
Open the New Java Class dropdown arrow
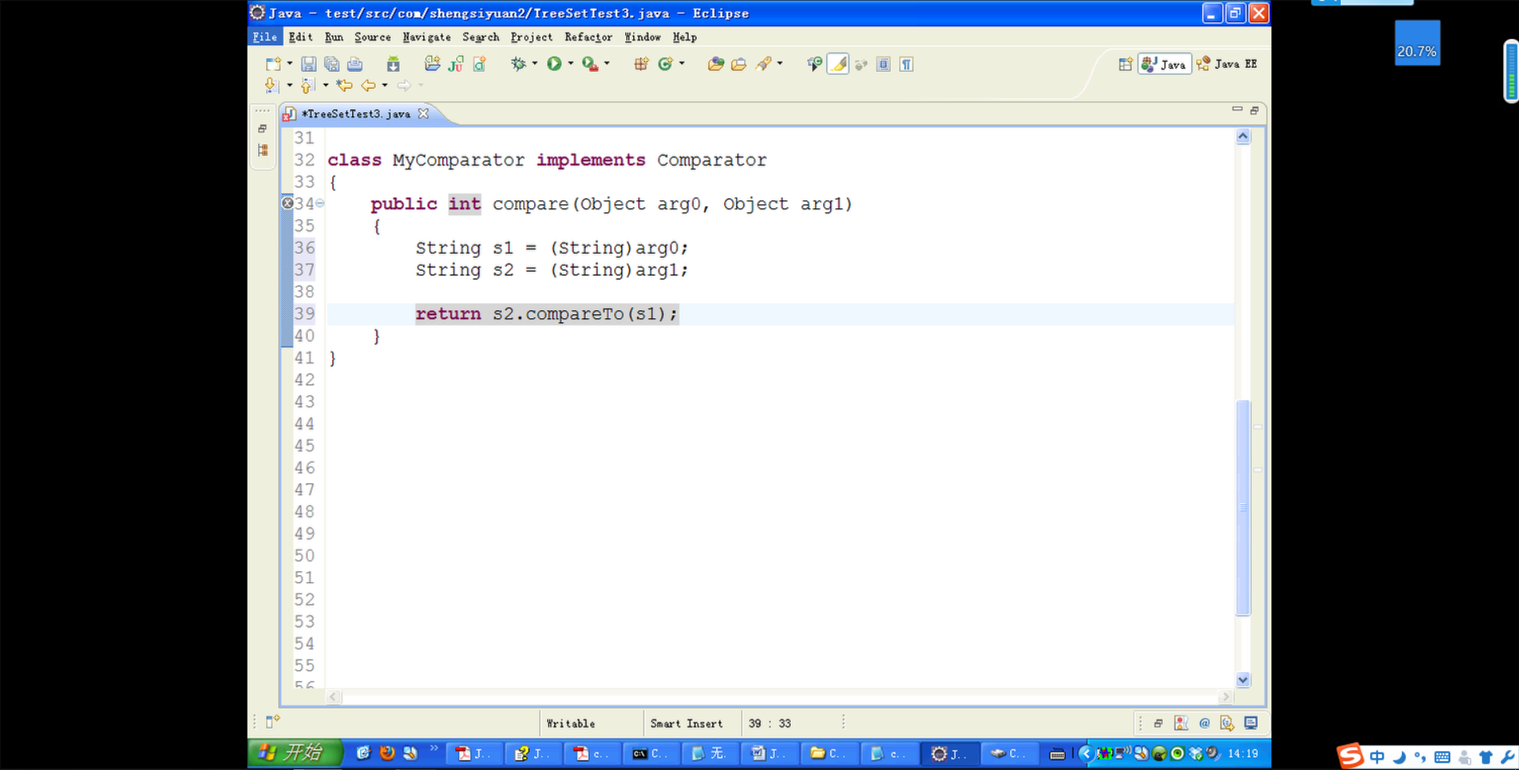[x=682, y=64]
